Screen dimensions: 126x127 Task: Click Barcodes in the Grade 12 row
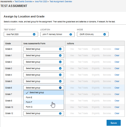pos(107,113)
